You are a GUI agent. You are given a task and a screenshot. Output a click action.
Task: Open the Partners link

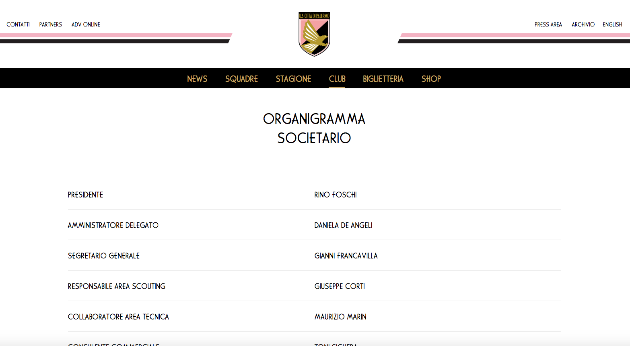(51, 24)
